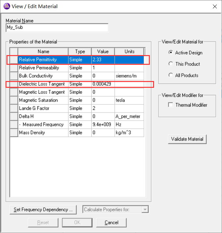Click row header button for Mass Density
The height and width of the screenshot is (233, 222).
[14, 133]
